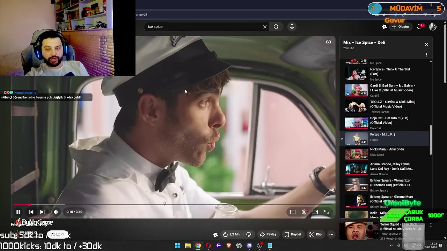The image size is (447, 251).
Task: Open Britney Spears - Gimme More thumbnail
Action: (x=357, y=201)
